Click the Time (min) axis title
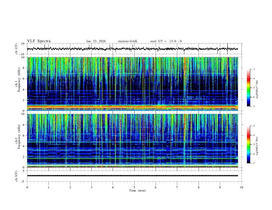The height and width of the screenshot is (210, 272). click(137, 190)
